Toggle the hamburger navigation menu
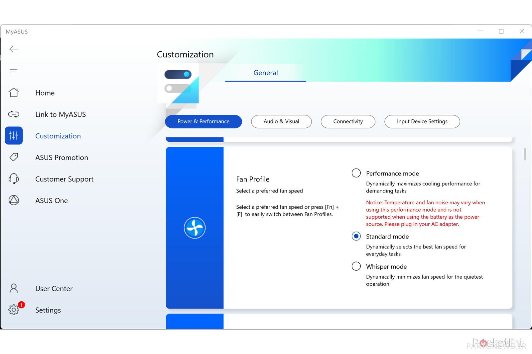The image size is (532, 354). click(14, 71)
